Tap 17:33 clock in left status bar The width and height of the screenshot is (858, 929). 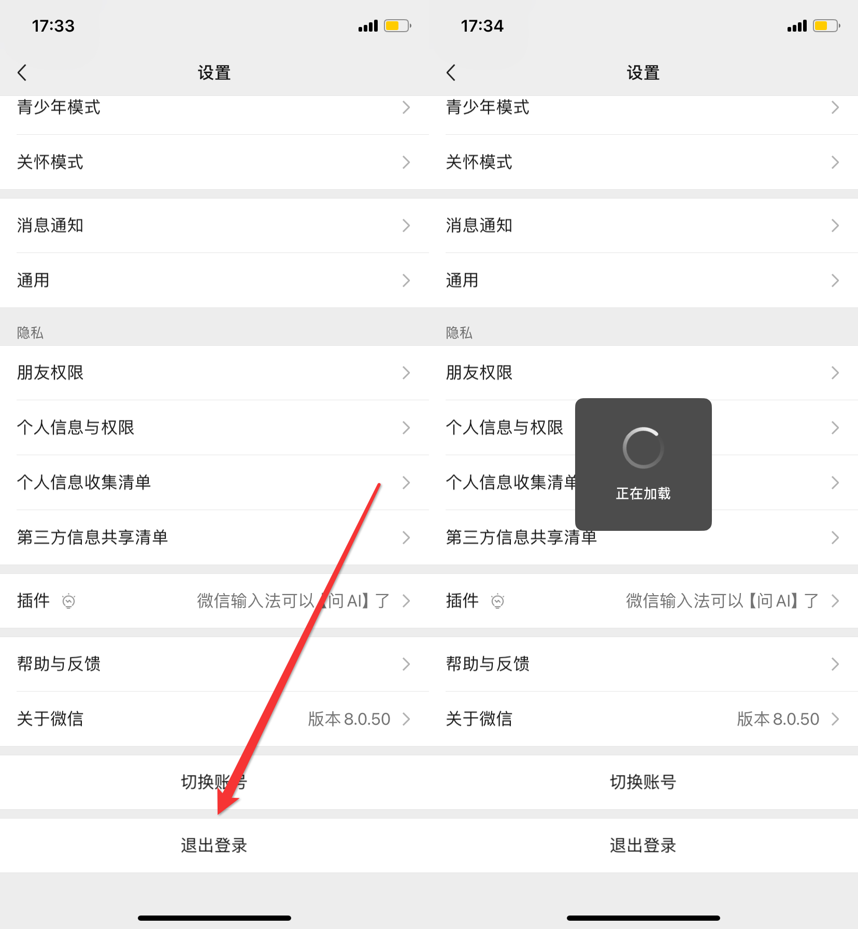pyautogui.click(x=53, y=26)
